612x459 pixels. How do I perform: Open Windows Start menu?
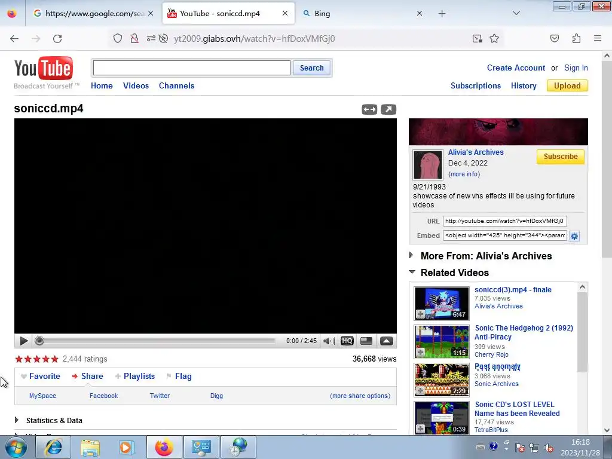click(x=16, y=447)
